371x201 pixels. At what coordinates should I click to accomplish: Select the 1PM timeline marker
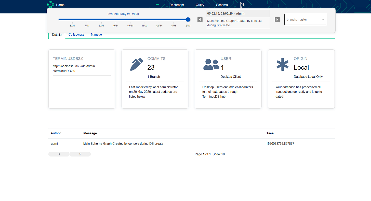pyautogui.click(x=174, y=26)
